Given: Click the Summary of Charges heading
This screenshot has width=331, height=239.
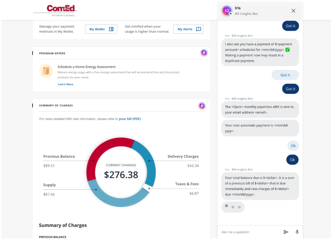Looking at the screenshot, I should coord(63,225).
